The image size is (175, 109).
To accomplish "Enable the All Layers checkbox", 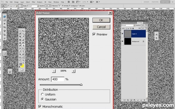I will click(x=78, y=6).
